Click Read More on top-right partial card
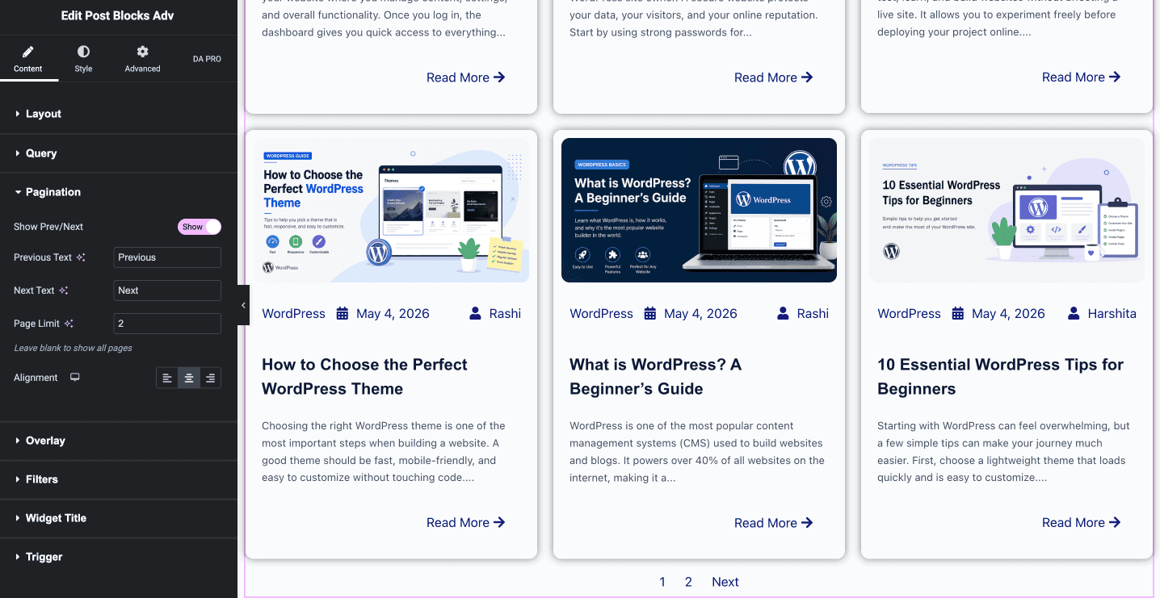1160x598 pixels. pos(1081,77)
